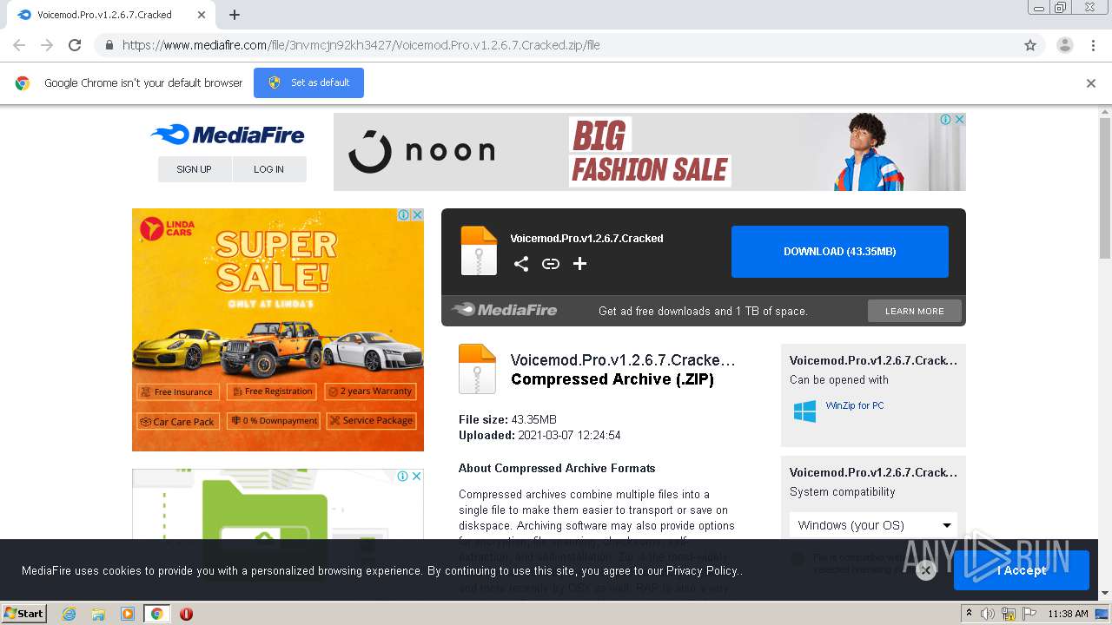Click the network icon in system tray
This screenshot has width=1112, height=625.
[x=1009, y=614]
